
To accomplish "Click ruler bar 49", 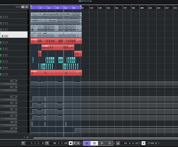I will tap(58, 8).
